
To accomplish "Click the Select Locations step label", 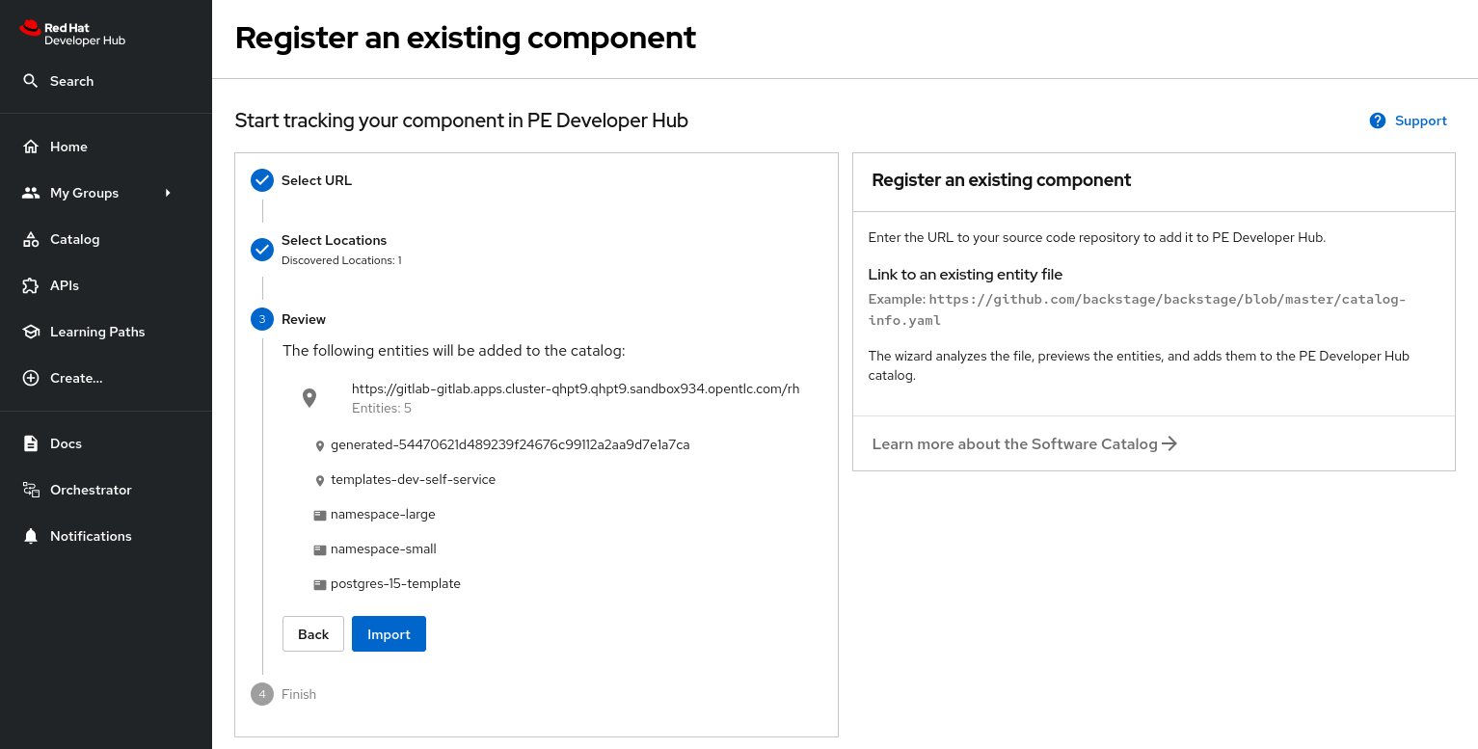I will point(334,240).
